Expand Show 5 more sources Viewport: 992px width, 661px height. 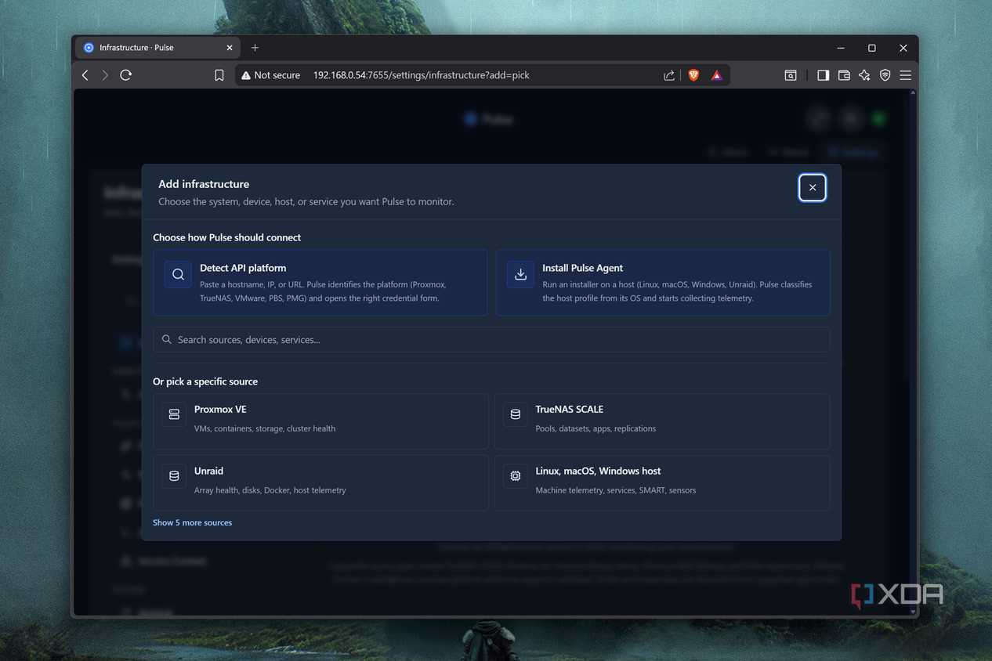tap(192, 522)
